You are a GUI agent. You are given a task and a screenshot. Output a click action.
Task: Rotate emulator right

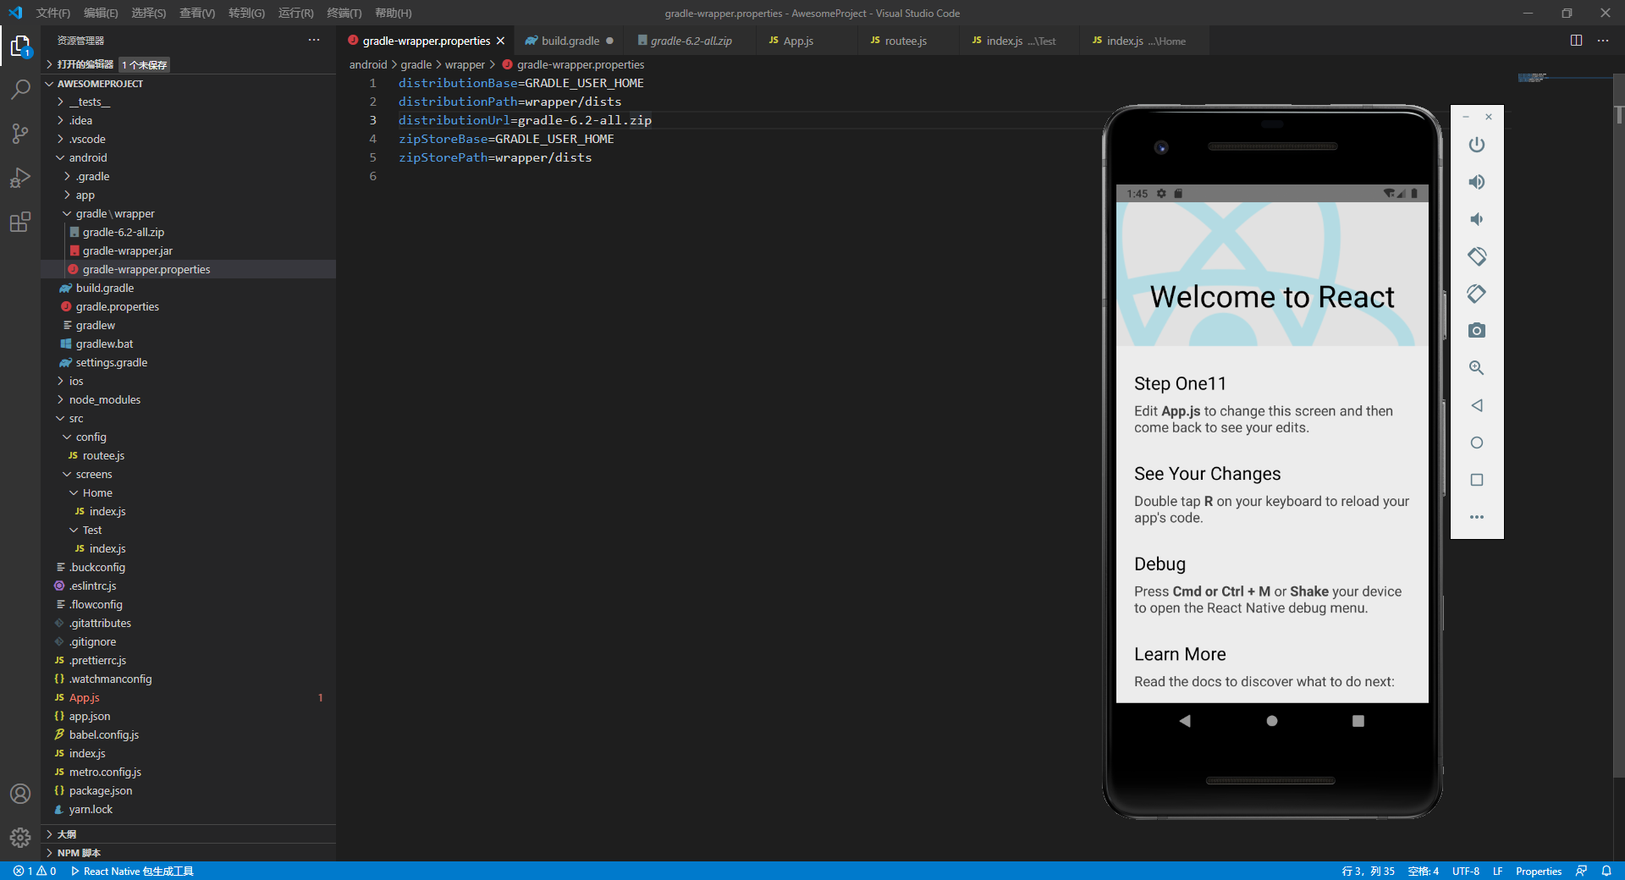1477,294
